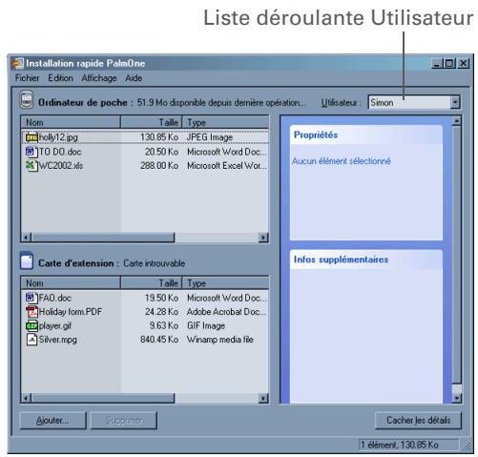Click the handheld device icon beside Ordinateur de poche

[27, 99]
